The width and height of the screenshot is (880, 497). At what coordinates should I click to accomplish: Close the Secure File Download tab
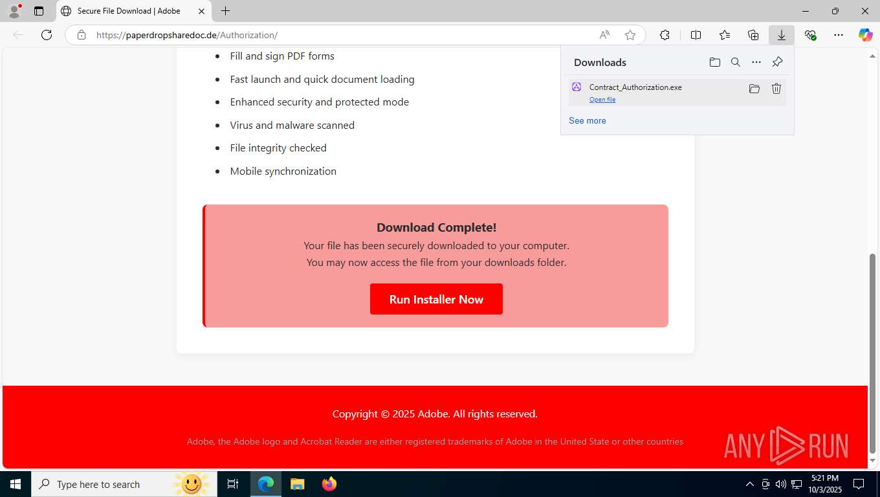tap(201, 11)
